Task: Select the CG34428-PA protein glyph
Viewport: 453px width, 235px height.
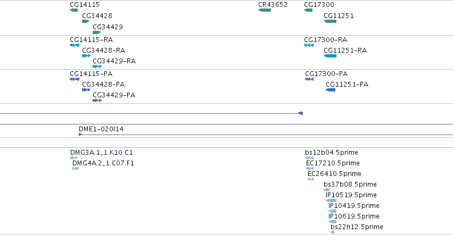Action: click(x=86, y=90)
